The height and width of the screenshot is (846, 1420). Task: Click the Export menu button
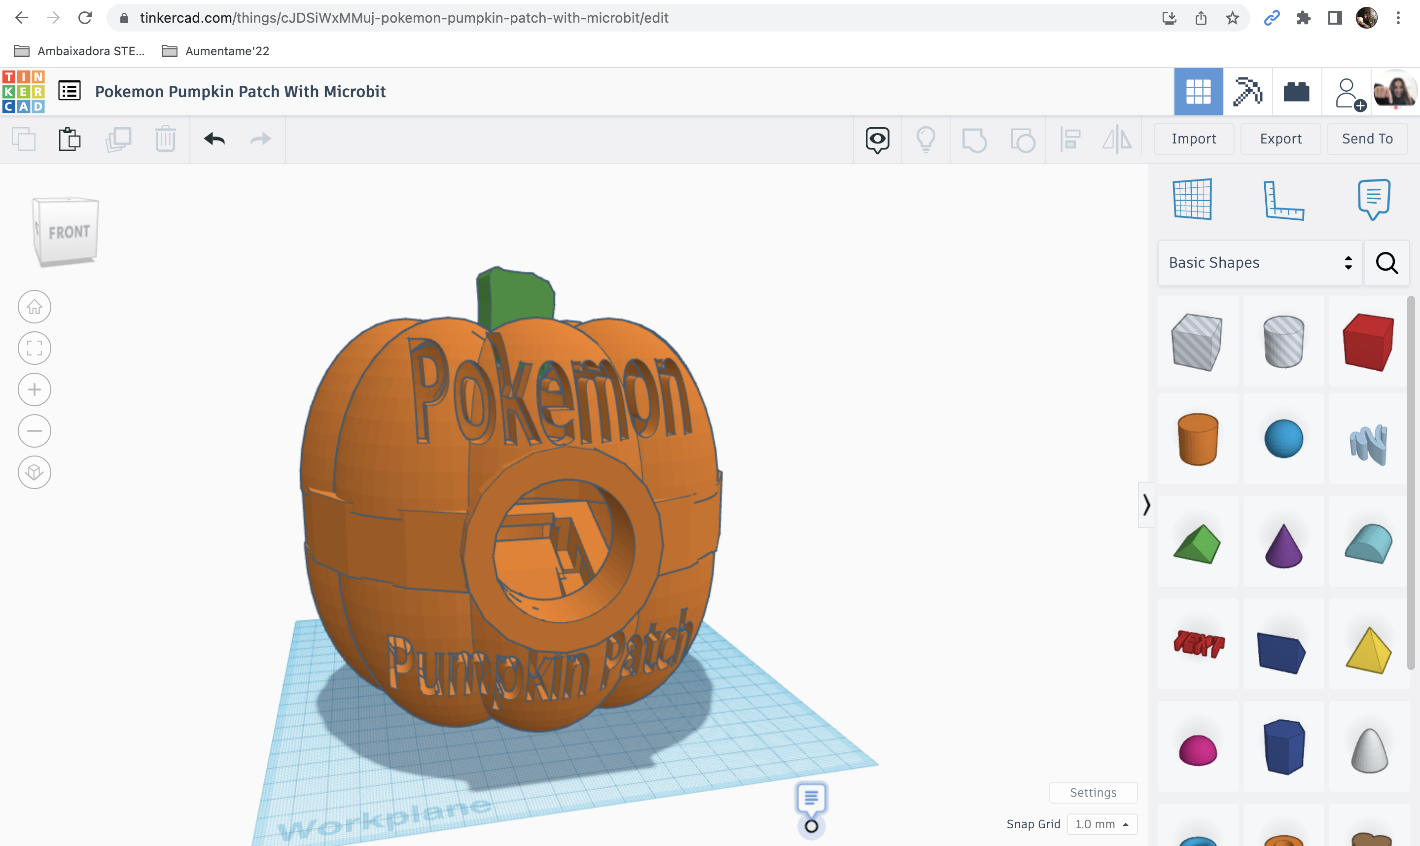click(1281, 139)
